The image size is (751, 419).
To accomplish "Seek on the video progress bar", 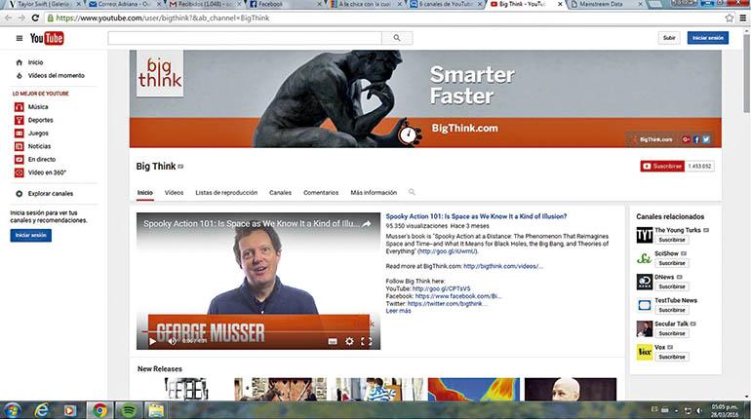I will [x=258, y=331].
